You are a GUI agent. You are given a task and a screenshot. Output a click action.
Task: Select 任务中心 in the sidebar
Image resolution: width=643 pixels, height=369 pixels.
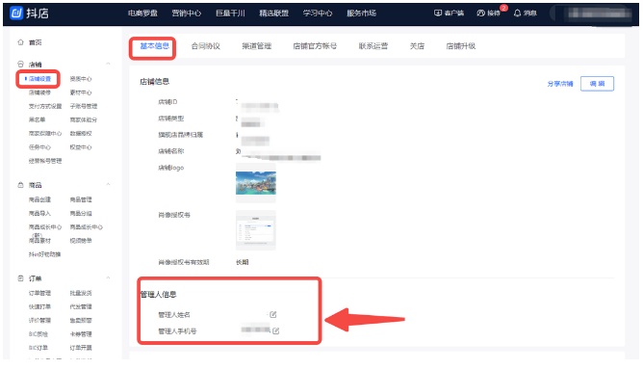(39, 147)
